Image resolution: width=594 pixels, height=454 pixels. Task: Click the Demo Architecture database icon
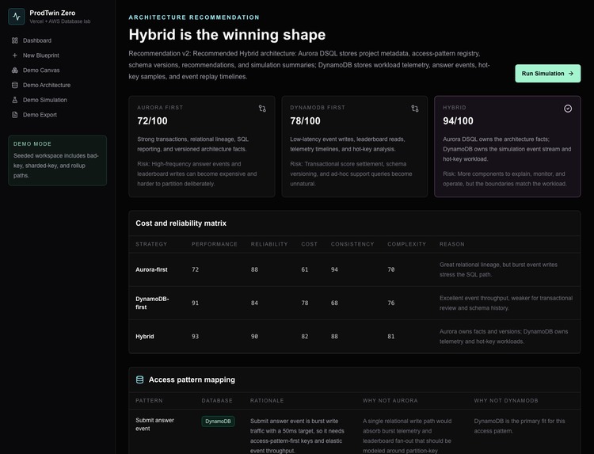click(x=15, y=85)
